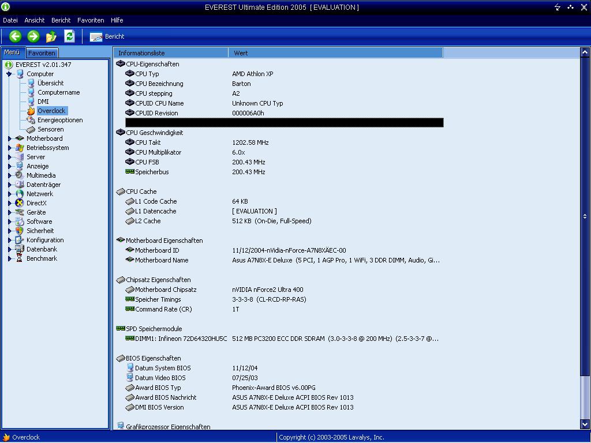This screenshot has height=443, width=591.
Task: Click the Software tree icon
Action: click(x=20, y=222)
